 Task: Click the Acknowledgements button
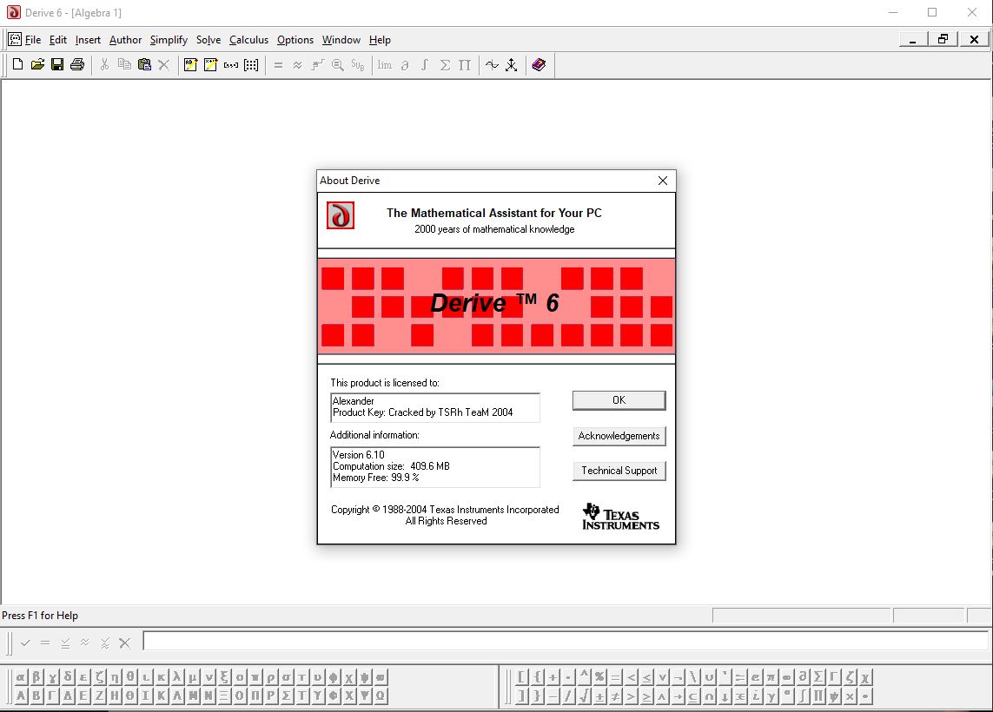(619, 436)
